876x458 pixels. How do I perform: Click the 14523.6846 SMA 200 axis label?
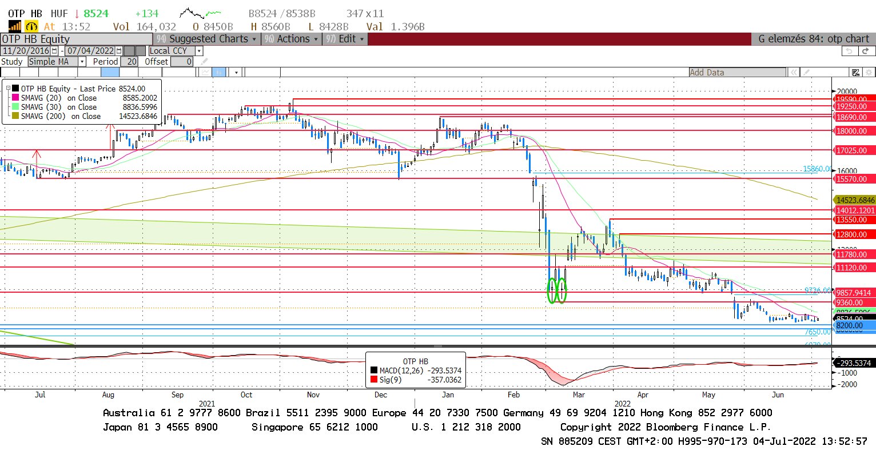855,200
